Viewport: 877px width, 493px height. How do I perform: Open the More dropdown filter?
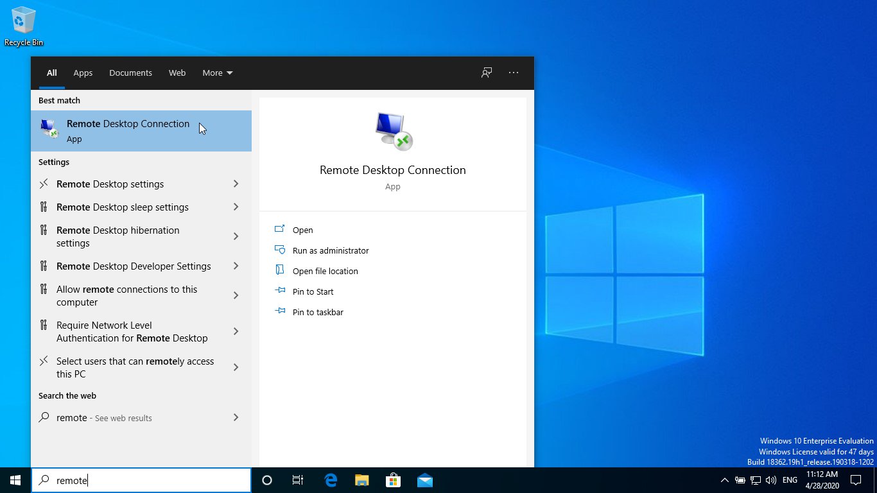pos(218,73)
